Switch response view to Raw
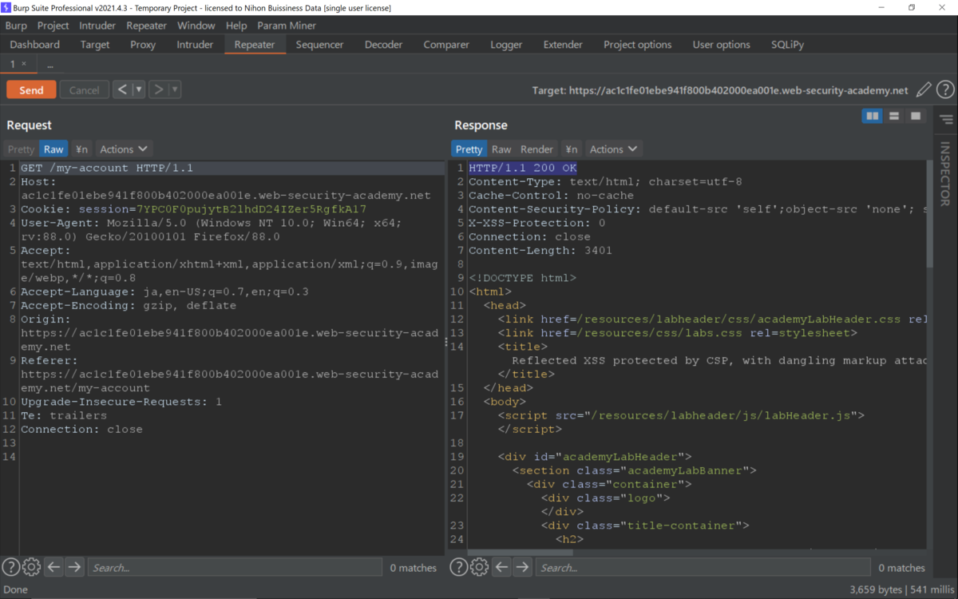The height and width of the screenshot is (599, 958). (501, 149)
